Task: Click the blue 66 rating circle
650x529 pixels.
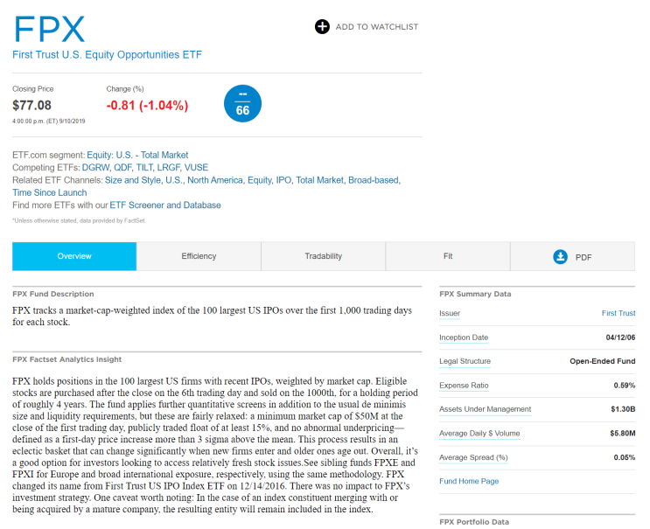Action: [x=242, y=103]
